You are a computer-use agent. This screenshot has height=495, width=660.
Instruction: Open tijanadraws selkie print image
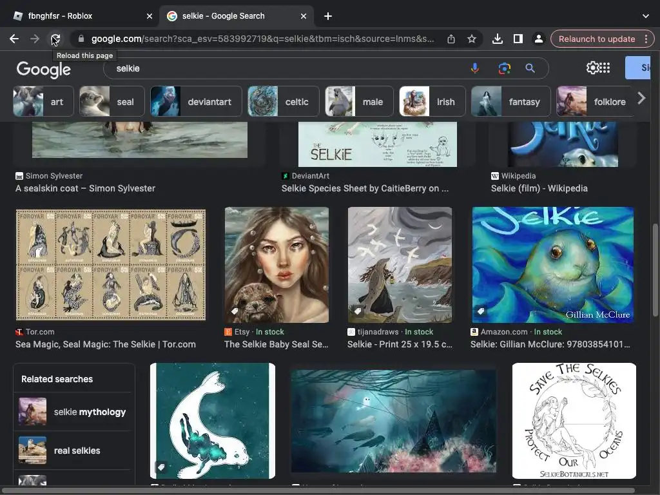[x=400, y=265]
